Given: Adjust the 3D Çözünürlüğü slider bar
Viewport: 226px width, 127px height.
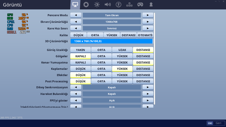Looking at the screenshot, I should (x=111, y=41).
